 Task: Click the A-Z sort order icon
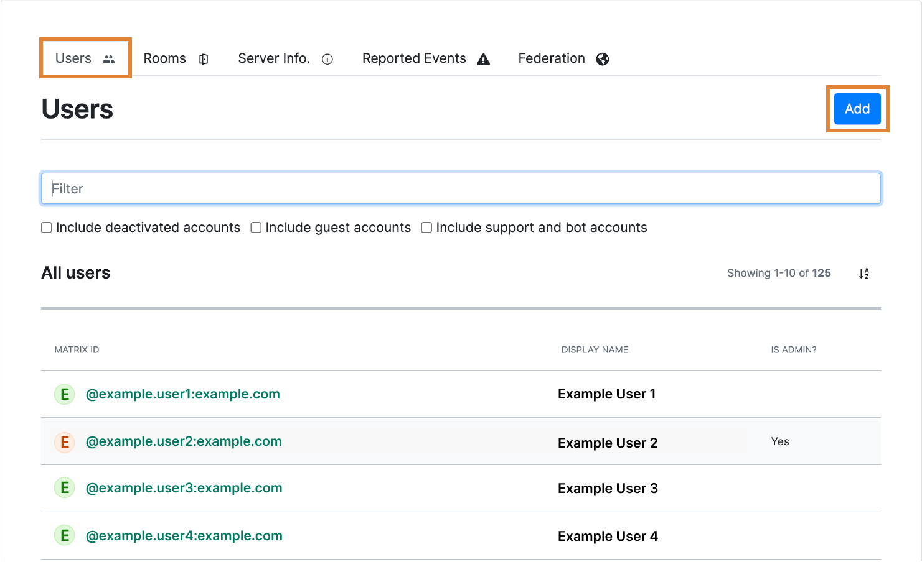[x=863, y=274]
